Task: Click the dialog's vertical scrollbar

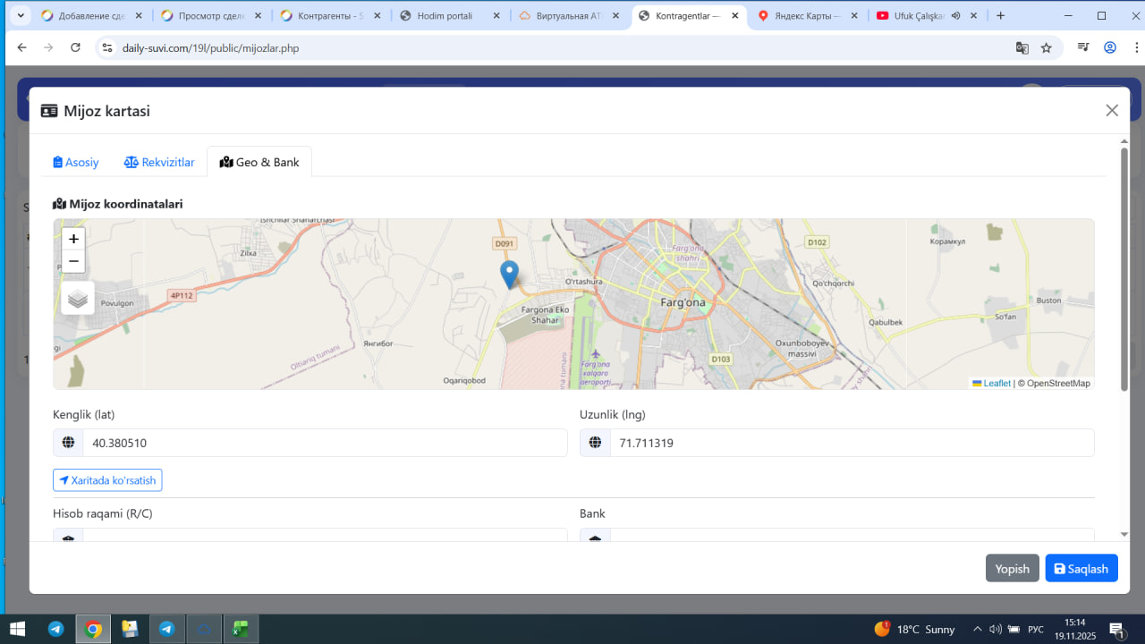Action: coord(1124,268)
